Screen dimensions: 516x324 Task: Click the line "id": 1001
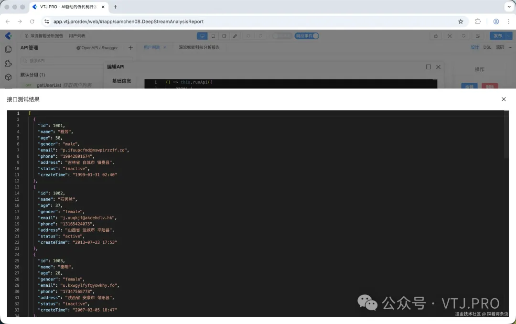(51, 126)
